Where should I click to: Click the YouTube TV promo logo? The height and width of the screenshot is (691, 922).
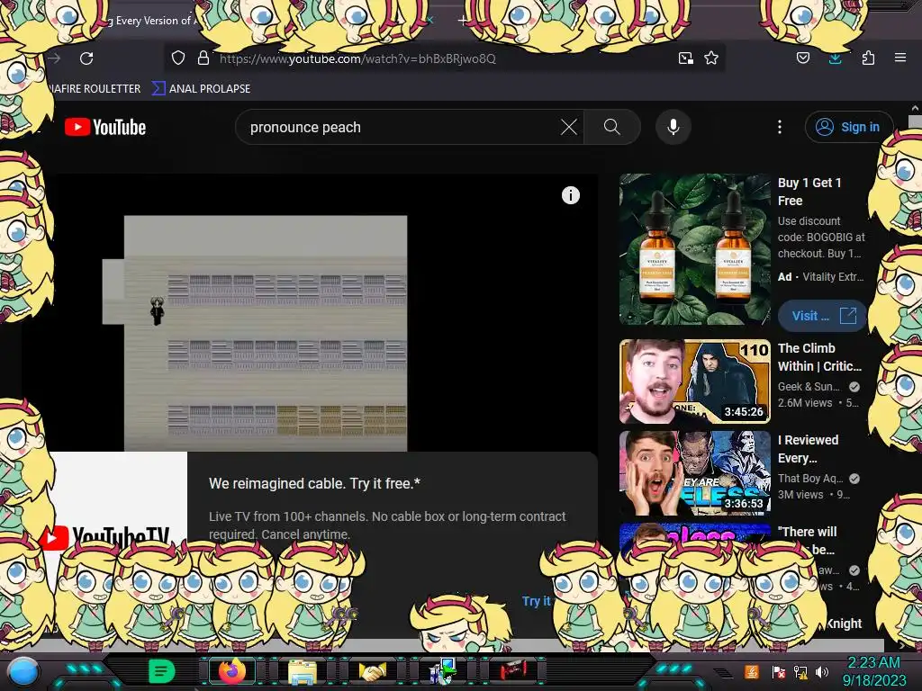[x=104, y=537]
